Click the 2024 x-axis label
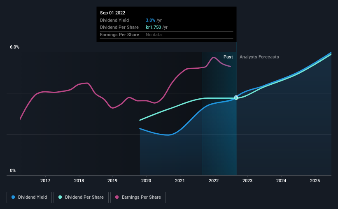 pos(281,181)
